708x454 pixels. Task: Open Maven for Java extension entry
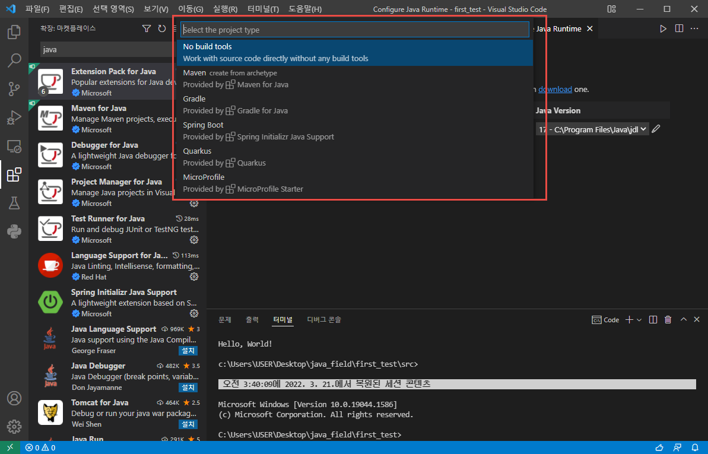click(x=103, y=118)
